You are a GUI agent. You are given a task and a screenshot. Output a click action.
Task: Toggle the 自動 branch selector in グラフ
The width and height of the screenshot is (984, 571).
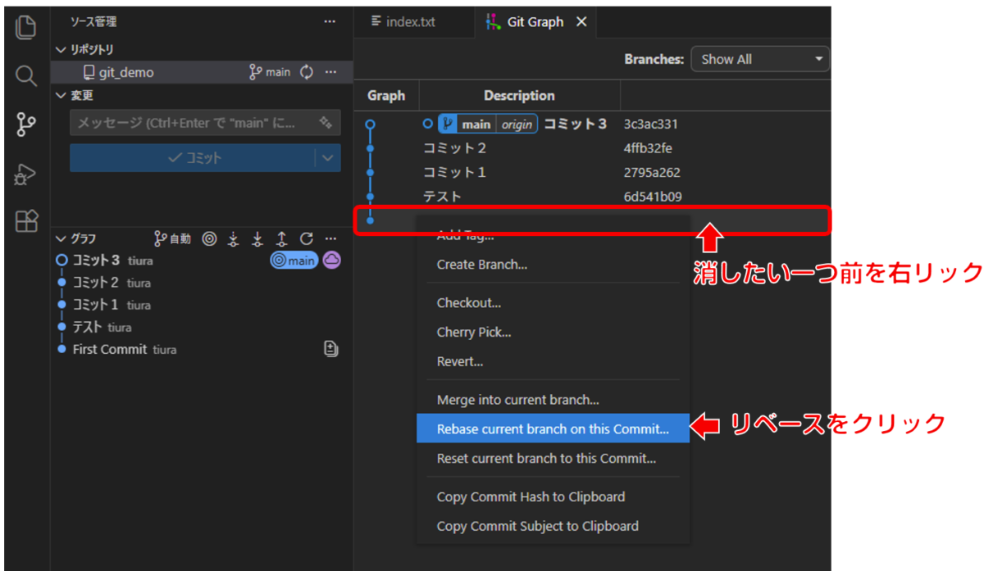pyautogui.click(x=172, y=238)
